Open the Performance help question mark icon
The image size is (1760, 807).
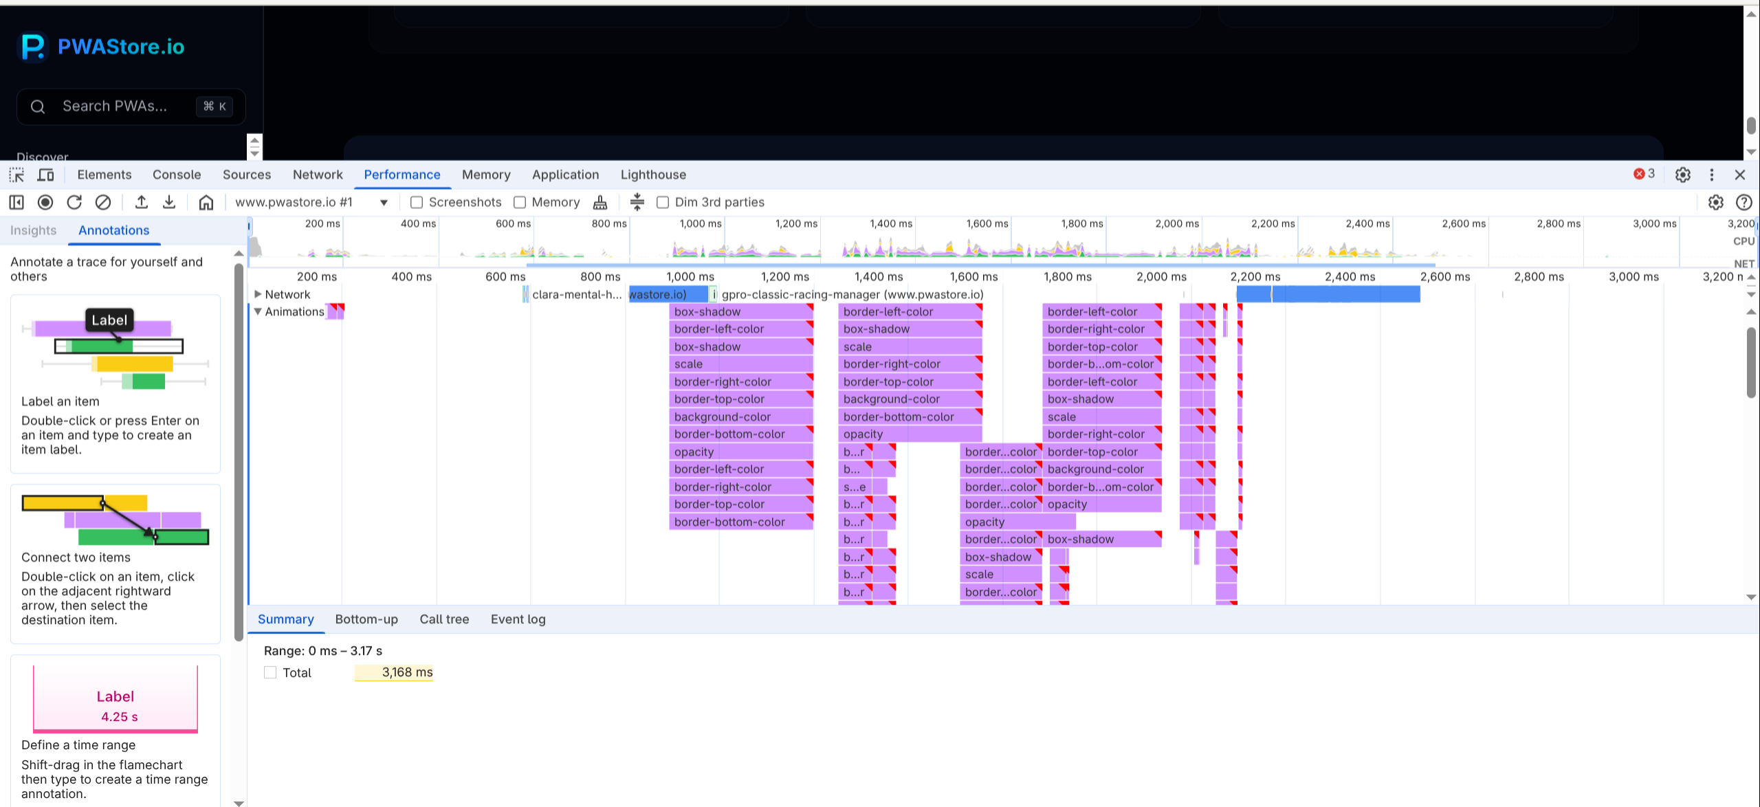pyautogui.click(x=1743, y=202)
